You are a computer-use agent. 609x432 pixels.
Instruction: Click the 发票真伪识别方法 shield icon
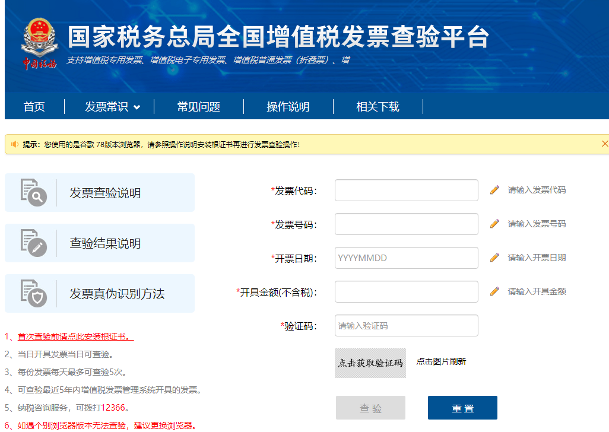(x=34, y=293)
